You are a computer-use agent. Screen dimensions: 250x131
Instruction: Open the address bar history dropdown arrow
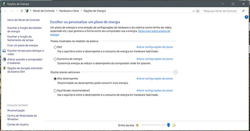pos(193,11)
